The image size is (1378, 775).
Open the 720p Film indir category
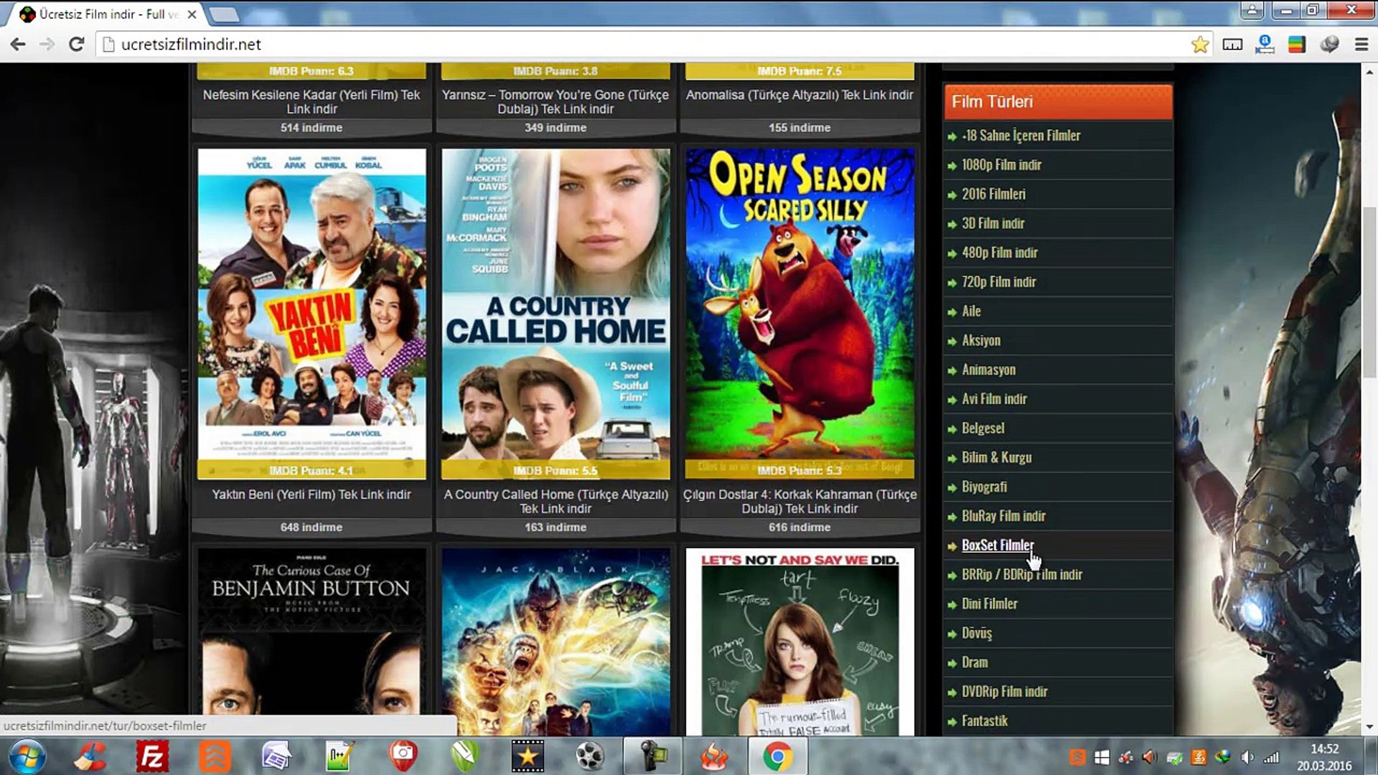pyautogui.click(x=998, y=282)
